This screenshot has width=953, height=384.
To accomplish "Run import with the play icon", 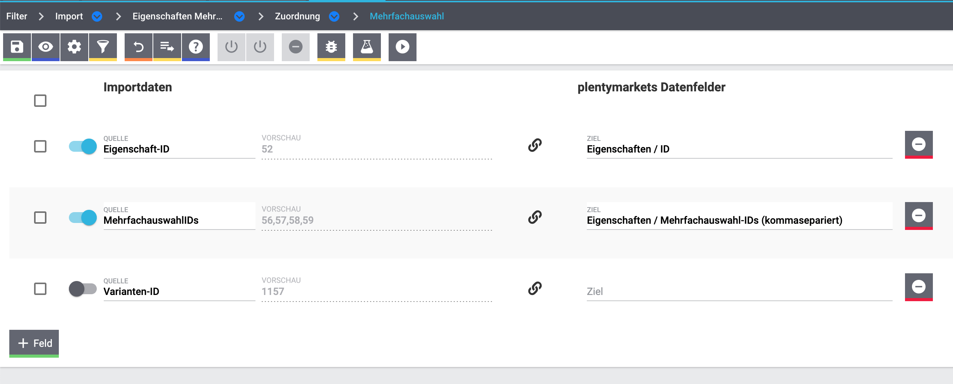I will click(x=403, y=47).
